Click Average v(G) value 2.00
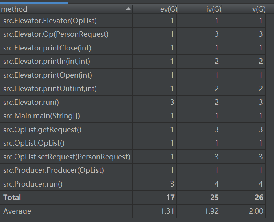This screenshot has height=222, width=274. (x=256, y=211)
